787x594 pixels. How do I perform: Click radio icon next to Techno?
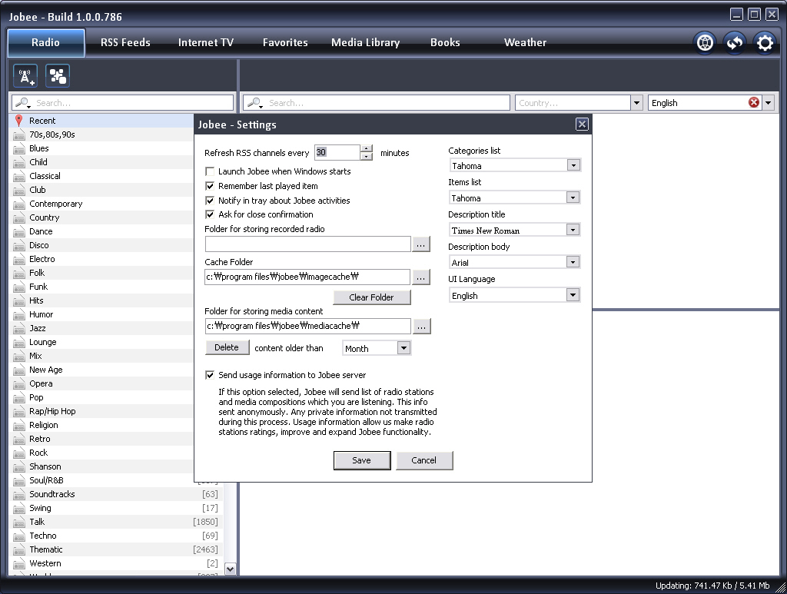[18, 536]
